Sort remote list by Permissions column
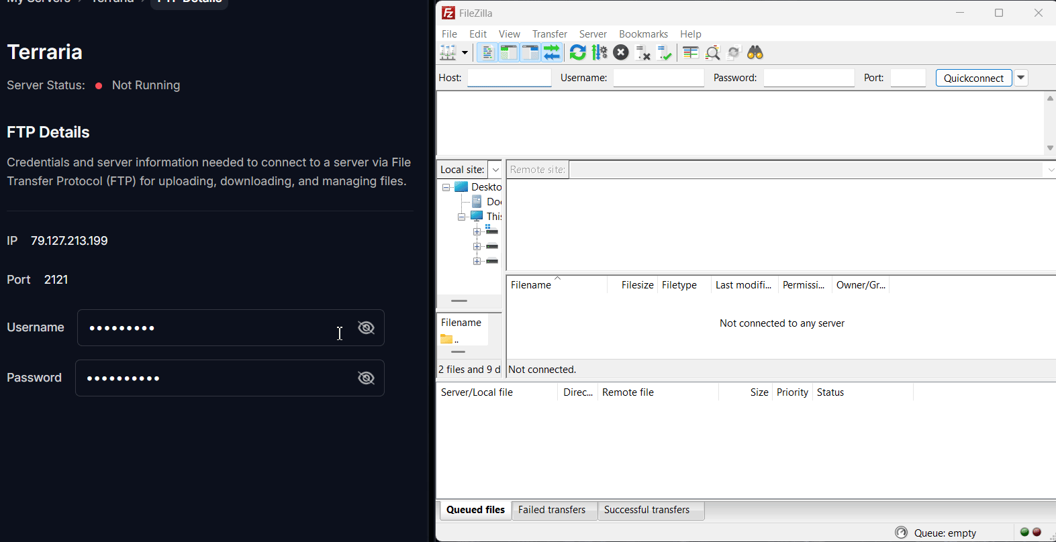 pyautogui.click(x=805, y=285)
